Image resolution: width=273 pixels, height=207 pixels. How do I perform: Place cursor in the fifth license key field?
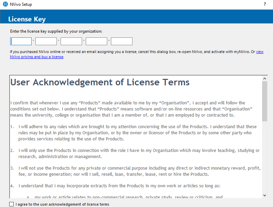(x=122, y=41)
